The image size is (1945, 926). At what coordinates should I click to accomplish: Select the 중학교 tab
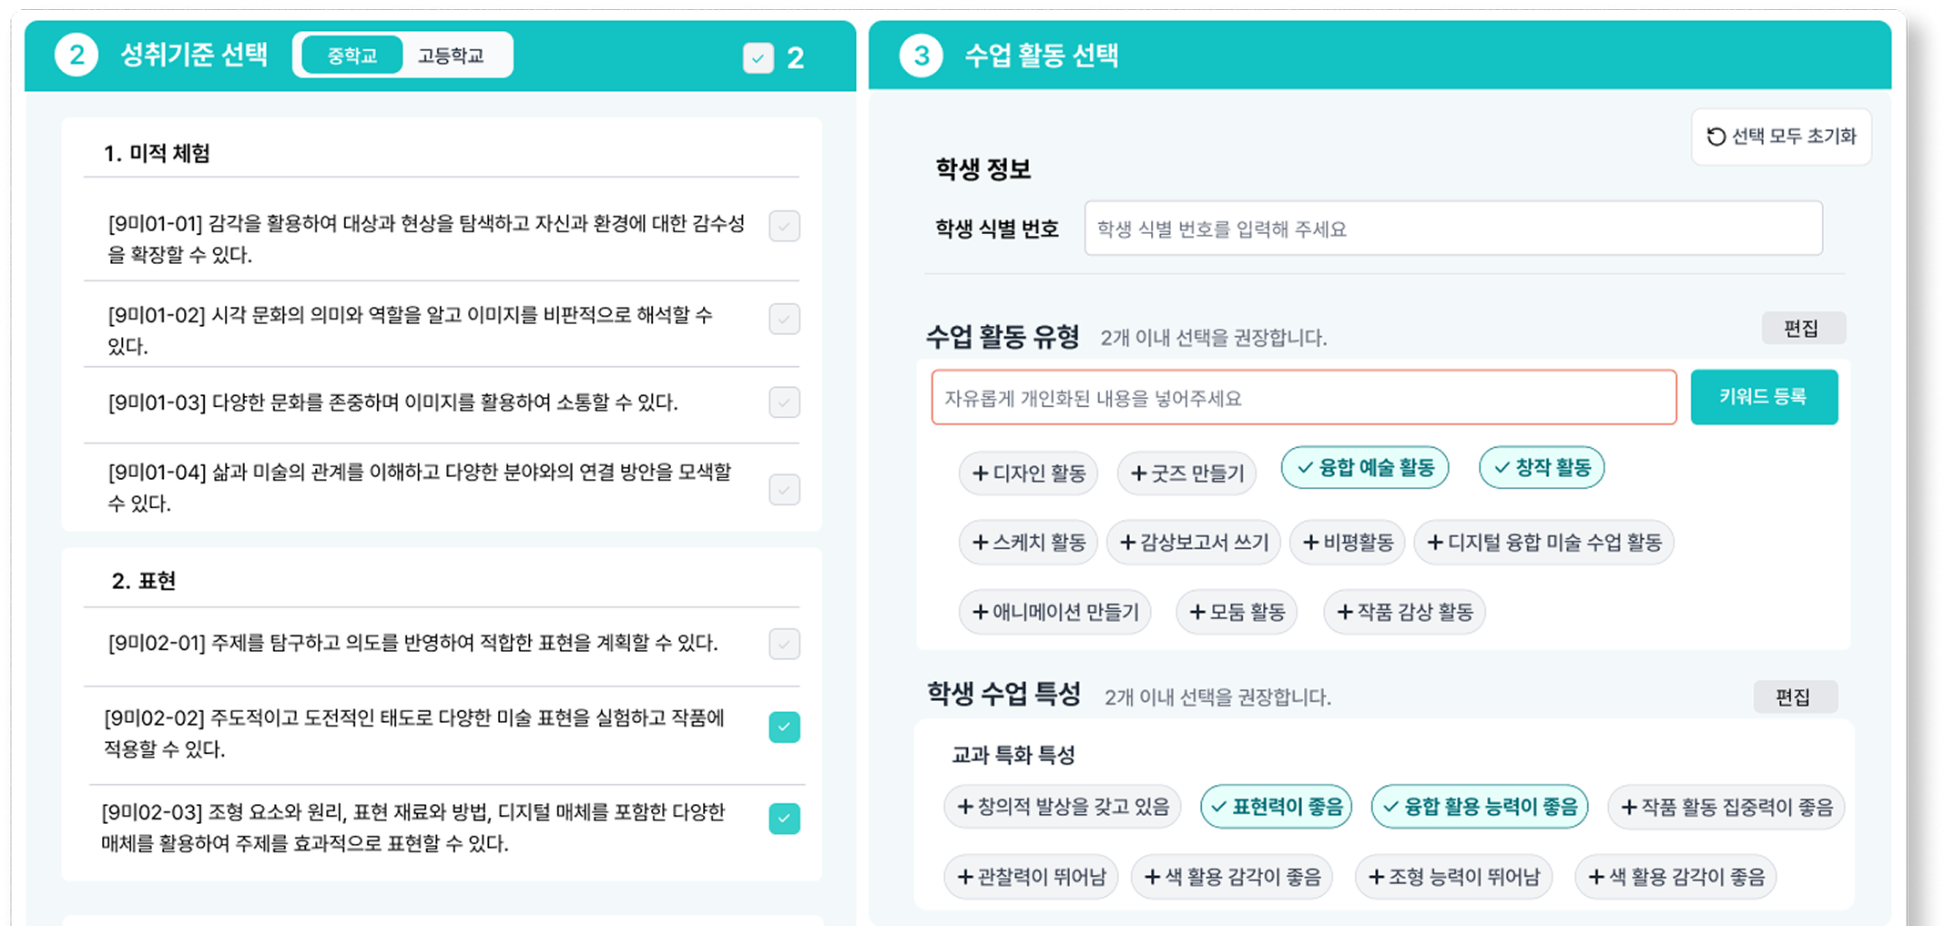pyautogui.click(x=352, y=56)
